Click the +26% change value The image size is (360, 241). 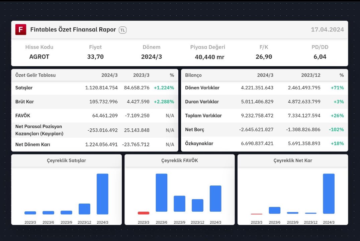pos(337,116)
